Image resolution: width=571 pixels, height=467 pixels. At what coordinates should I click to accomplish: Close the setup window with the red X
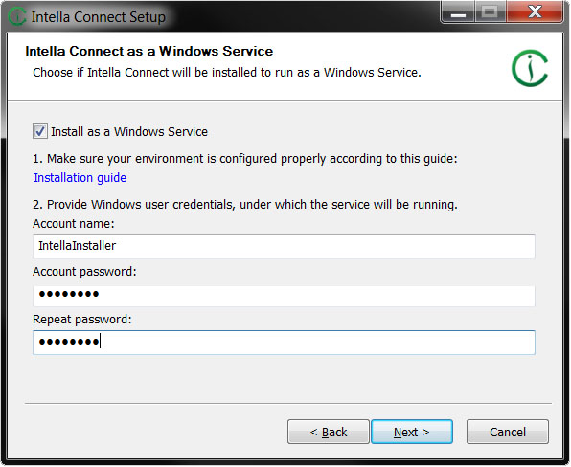tap(535, 12)
